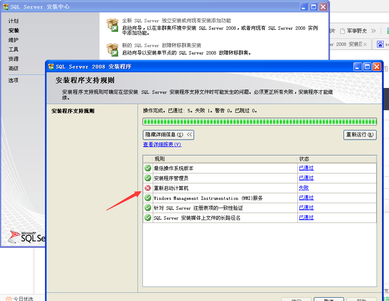The height and width of the screenshot is (301, 389).
Task: Maximize the SQL Server 2008 安装程序 window
Action: 367,66
